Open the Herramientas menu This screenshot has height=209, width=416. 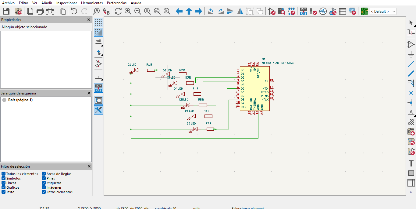[x=92, y=3]
